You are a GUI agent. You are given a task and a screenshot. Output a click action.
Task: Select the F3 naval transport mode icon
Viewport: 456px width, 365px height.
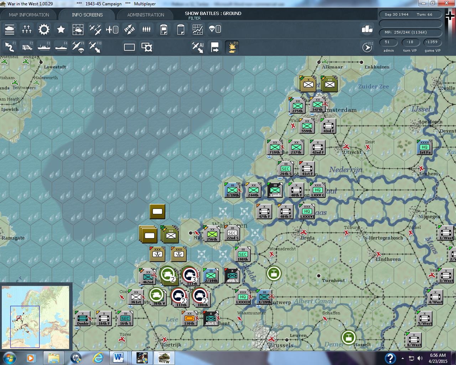(x=44, y=47)
